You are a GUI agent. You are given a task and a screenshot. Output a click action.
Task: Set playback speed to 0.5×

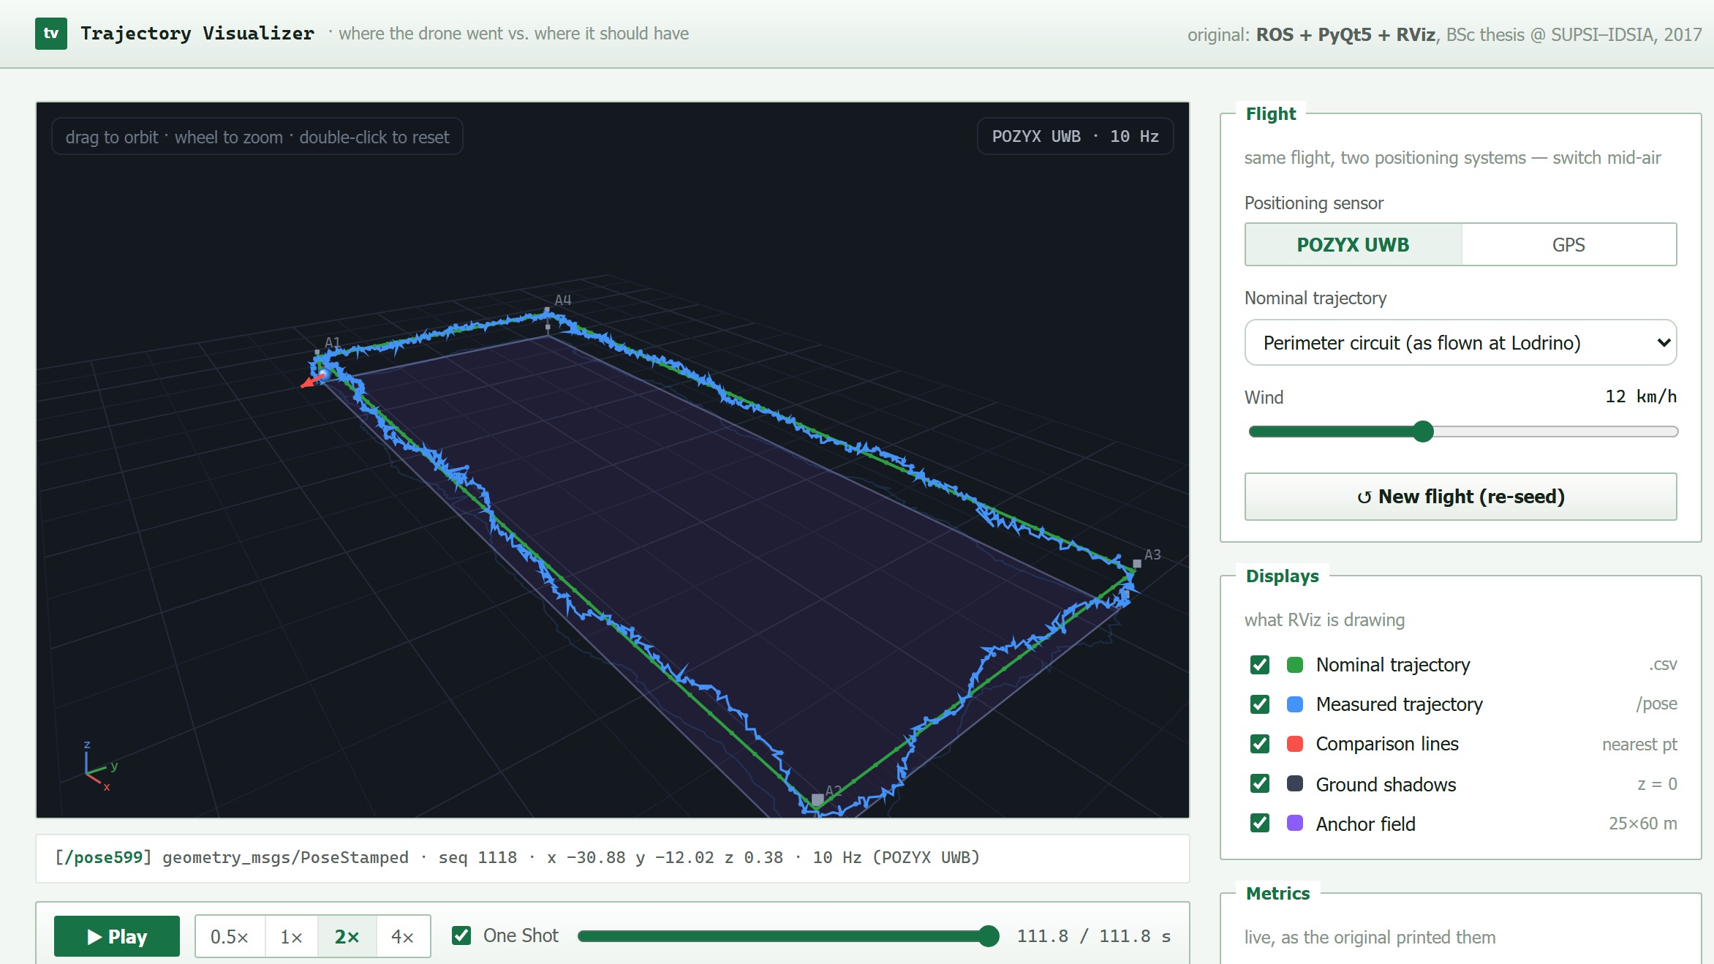point(230,936)
